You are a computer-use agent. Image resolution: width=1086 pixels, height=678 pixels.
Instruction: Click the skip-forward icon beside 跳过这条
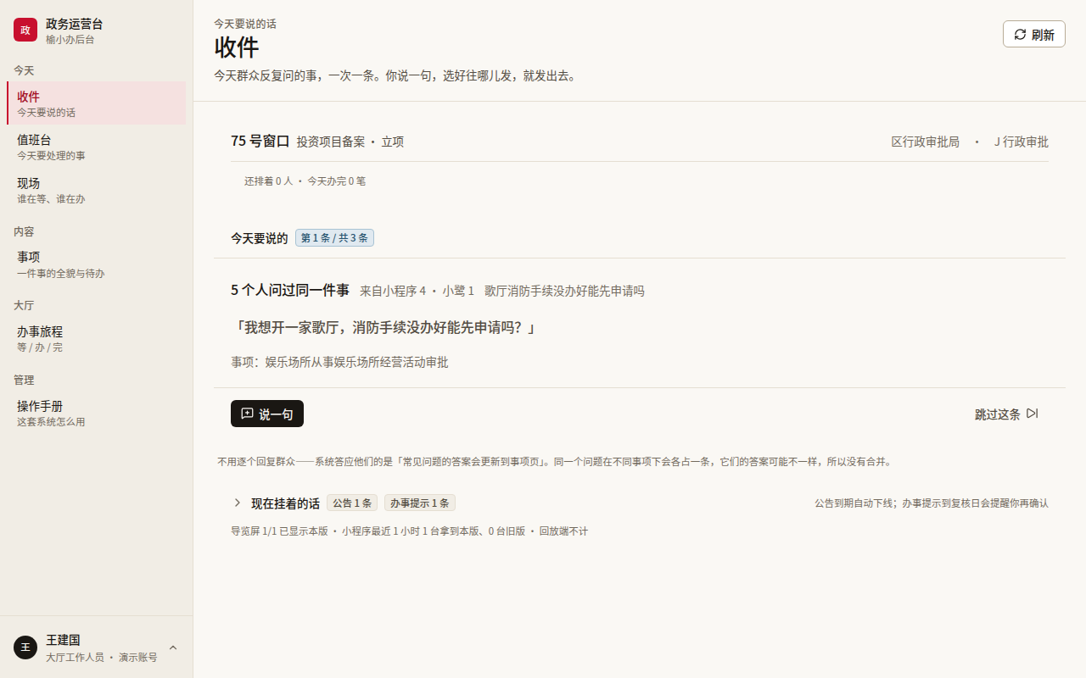tap(1032, 414)
